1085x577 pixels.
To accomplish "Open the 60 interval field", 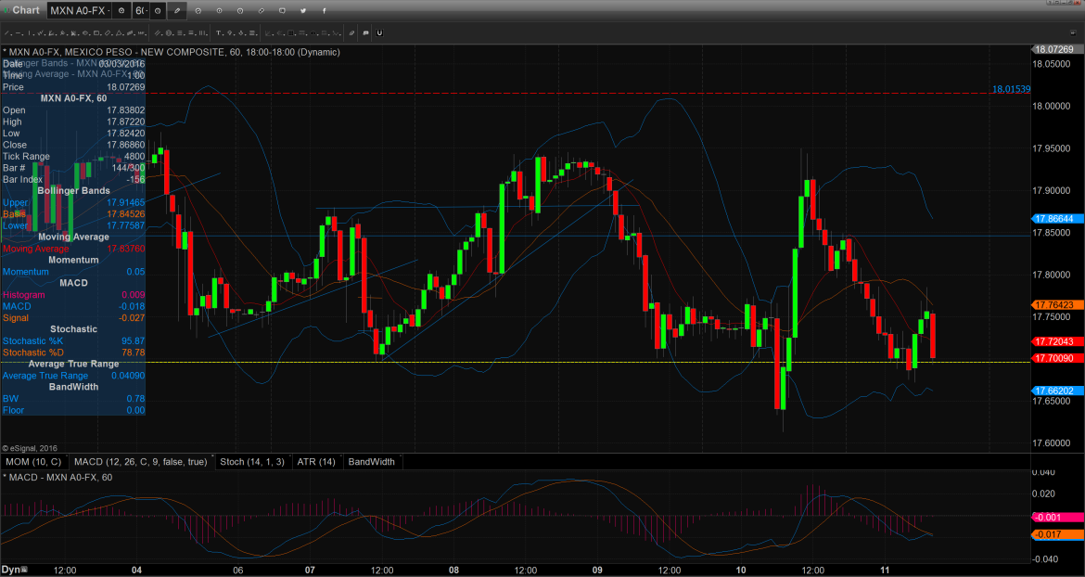I will click(x=140, y=10).
